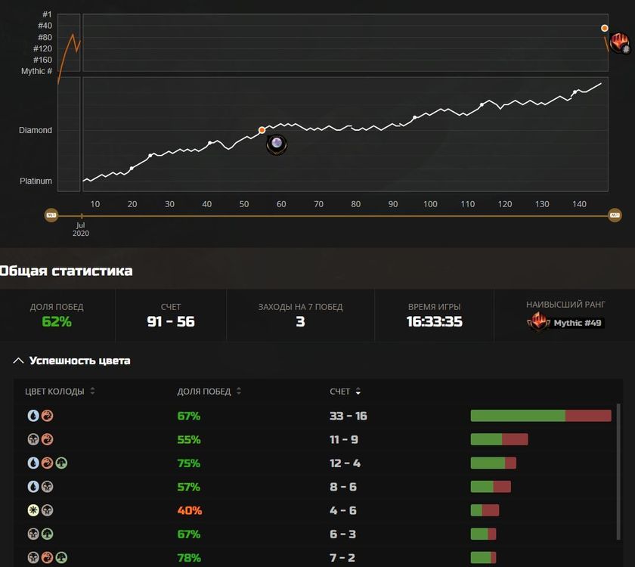Click the 62% overall win rate value

pos(57,322)
